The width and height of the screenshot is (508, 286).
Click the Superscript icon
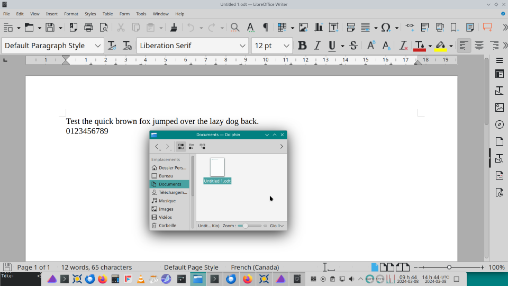pos(371,46)
